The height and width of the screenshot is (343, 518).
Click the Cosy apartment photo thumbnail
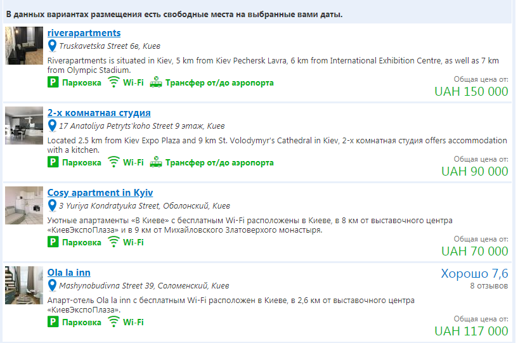tap(23, 205)
